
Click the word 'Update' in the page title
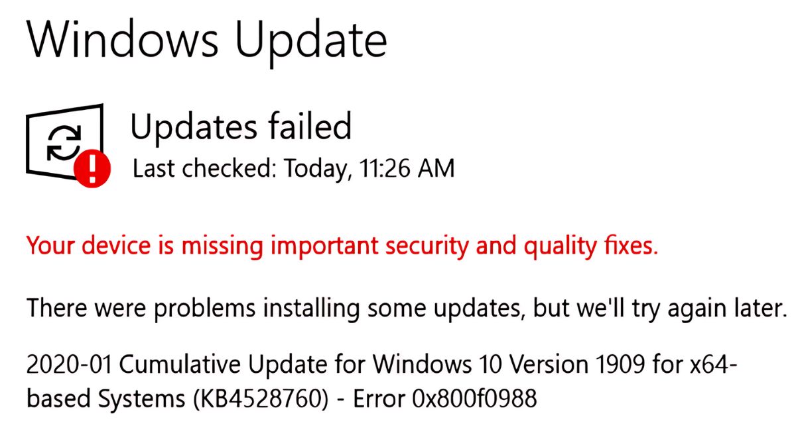click(312, 40)
